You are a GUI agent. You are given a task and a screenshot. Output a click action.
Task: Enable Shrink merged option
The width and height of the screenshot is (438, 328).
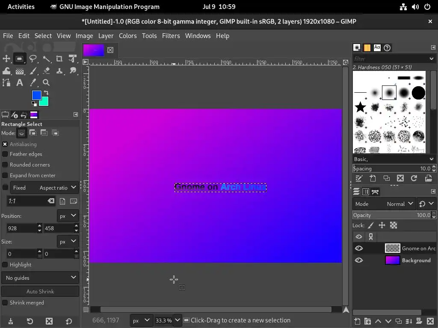5,303
